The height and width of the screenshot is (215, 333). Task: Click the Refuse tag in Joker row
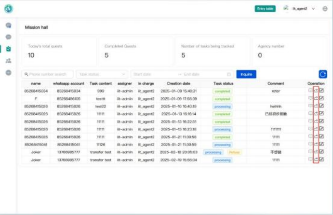(x=234, y=152)
